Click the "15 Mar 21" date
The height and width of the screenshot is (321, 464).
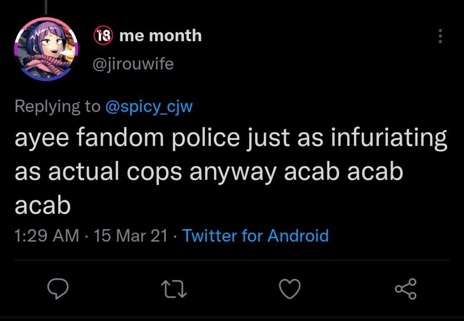[x=130, y=235]
